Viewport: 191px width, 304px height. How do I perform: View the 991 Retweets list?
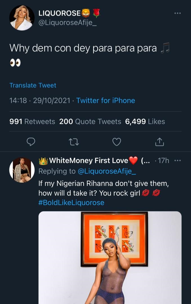32,122
